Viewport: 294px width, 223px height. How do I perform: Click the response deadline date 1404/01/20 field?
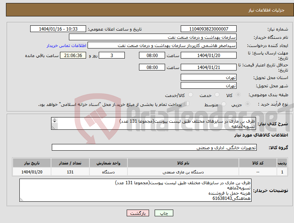click(209, 55)
